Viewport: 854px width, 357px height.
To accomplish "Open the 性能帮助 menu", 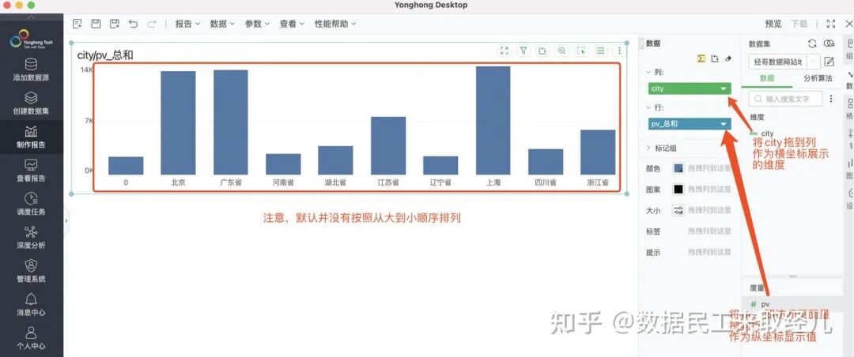I will 335,24.
